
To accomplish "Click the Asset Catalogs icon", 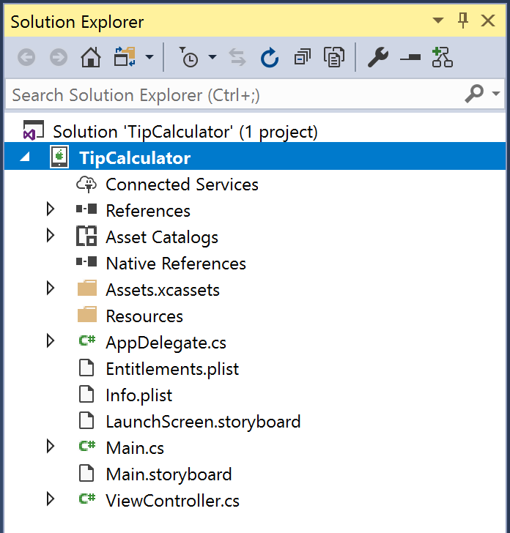I will (86, 236).
